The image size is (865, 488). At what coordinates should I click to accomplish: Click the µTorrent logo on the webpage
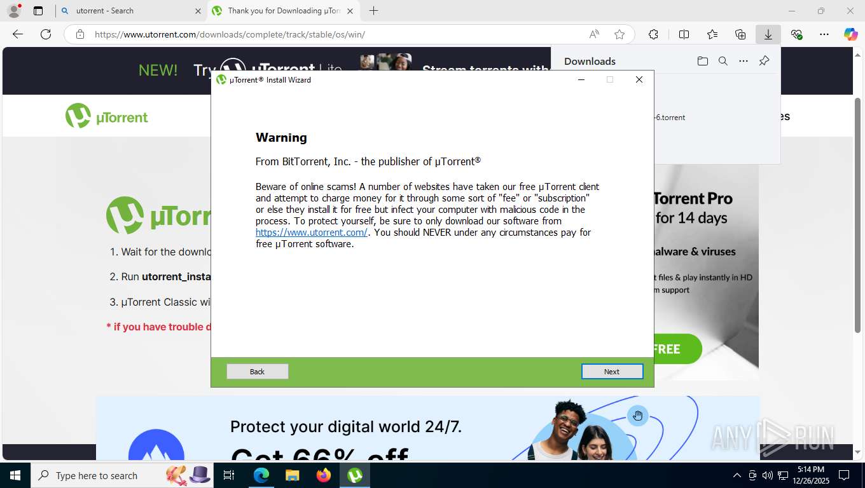[107, 116]
